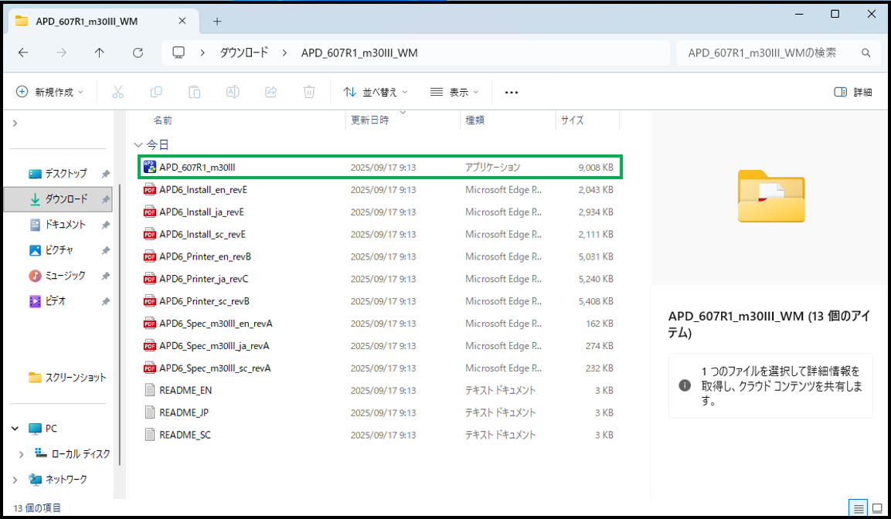
Task: Collapse the 今日 group header
Action: point(138,144)
